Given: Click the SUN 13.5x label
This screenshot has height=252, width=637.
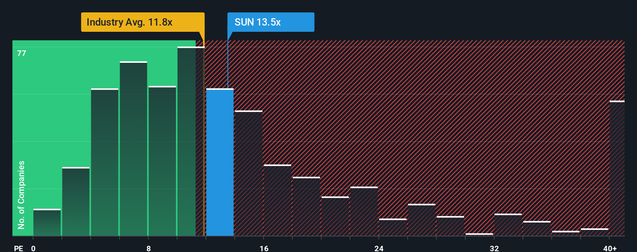Looking at the screenshot, I should [271, 22].
